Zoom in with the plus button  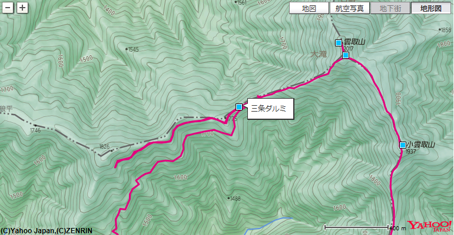click(22, 8)
